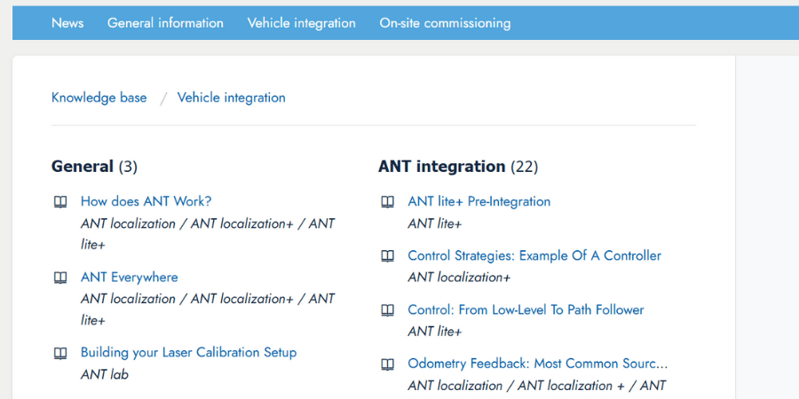
Task: Open ANT lite+ Pre-Integration article
Action: pos(479,201)
